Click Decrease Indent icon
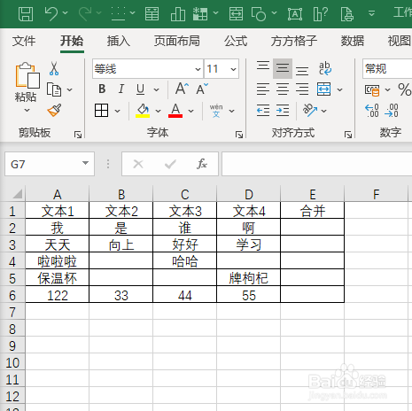The height and width of the screenshot is (411, 412). 263,111
